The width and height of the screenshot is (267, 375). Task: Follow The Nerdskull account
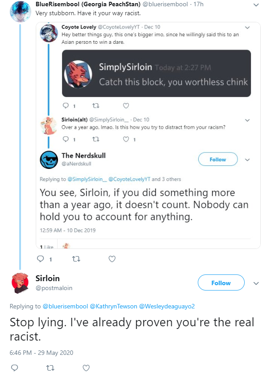click(x=218, y=159)
